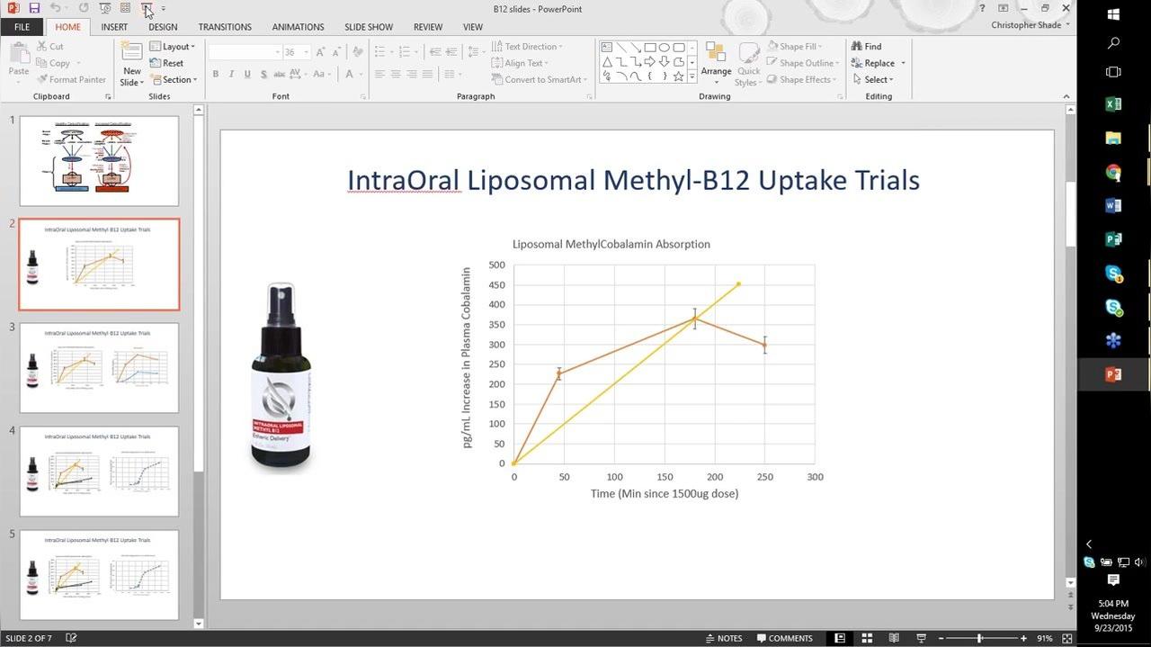
Task: Click the Replace button
Action: coord(879,63)
